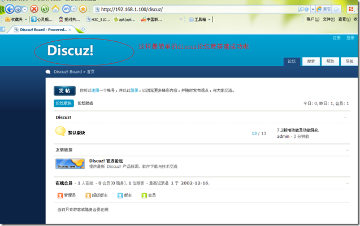The width and height of the screenshot is (360, 226).
Task: Expand the 工具箱 dropdown arrow
Action: click(209, 20)
